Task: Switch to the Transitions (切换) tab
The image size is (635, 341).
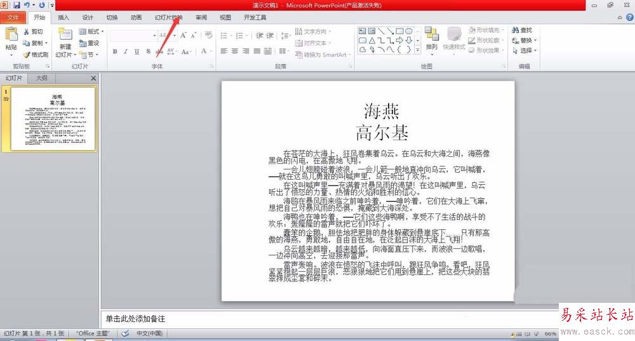Action: pyautogui.click(x=112, y=17)
